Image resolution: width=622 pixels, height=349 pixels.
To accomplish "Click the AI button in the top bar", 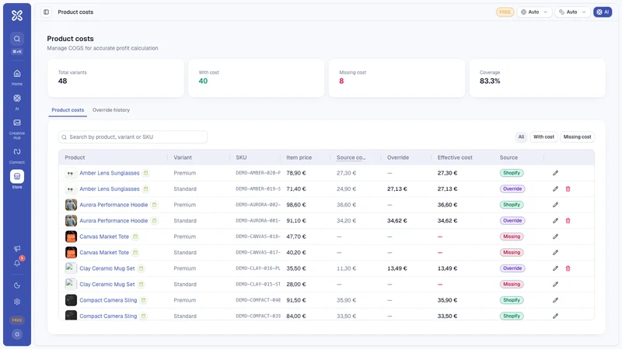I will pyautogui.click(x=602, y=12).
